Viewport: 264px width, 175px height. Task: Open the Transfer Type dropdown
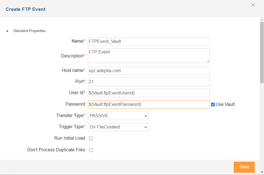pos(118,116)
